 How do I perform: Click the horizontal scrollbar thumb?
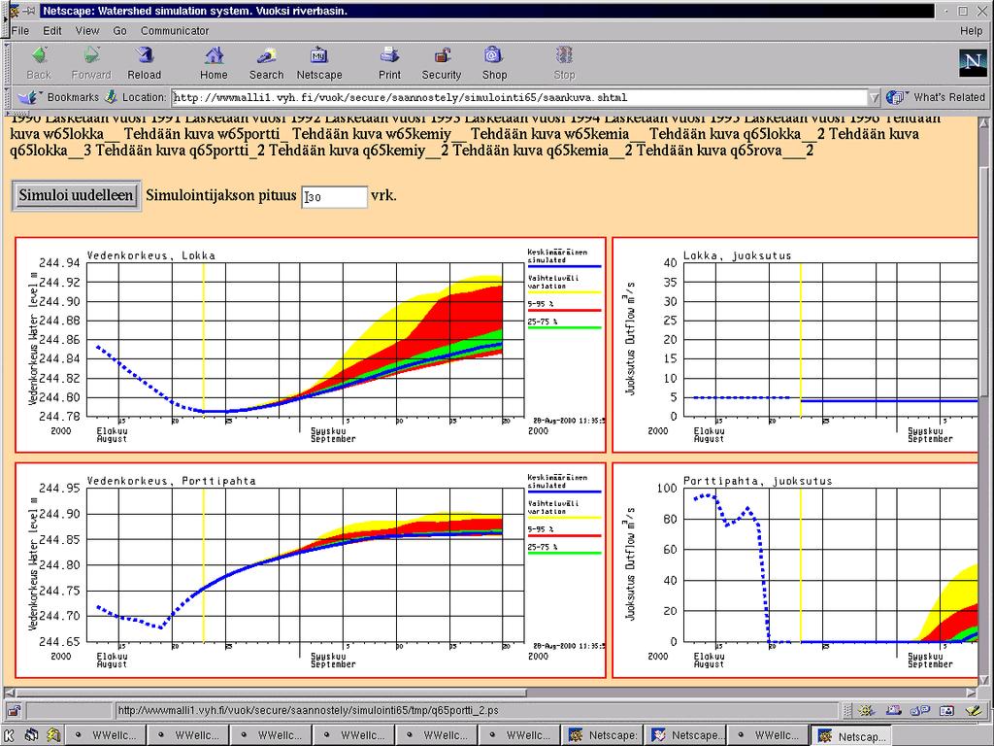(272, 693)
